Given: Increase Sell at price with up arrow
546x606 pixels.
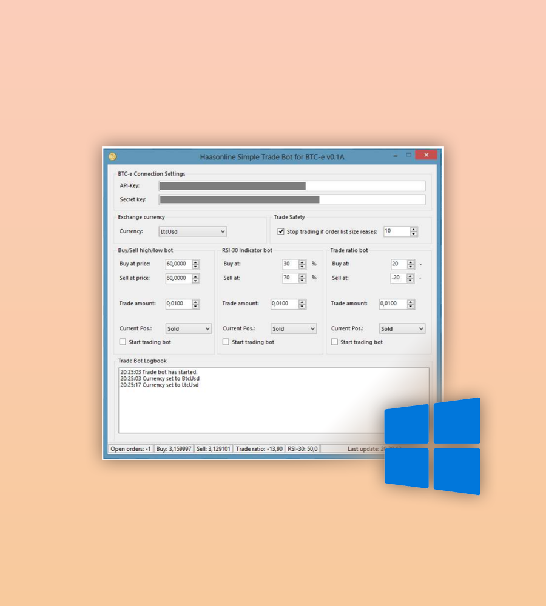Looking at the screenshot, I should 196,276.
